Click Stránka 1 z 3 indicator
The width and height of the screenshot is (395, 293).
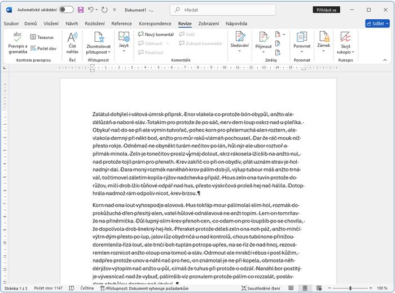tap(16, 288)
